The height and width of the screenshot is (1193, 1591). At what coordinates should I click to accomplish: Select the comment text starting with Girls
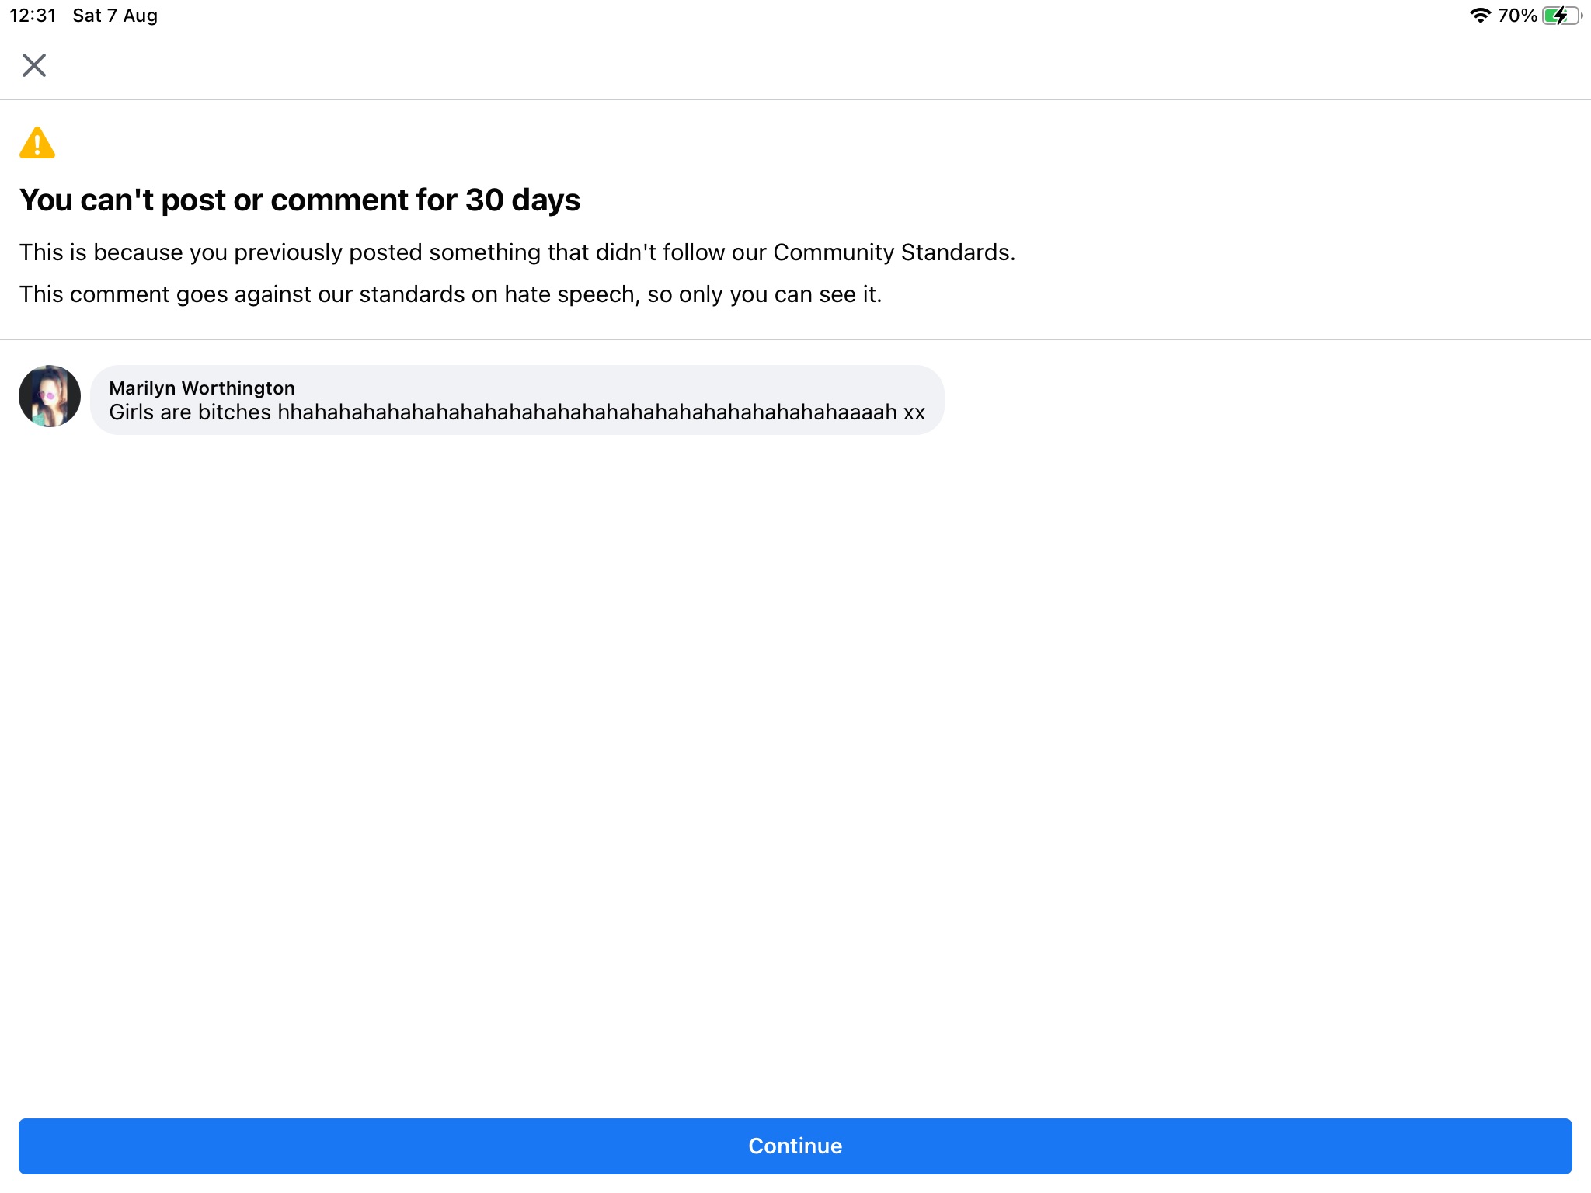tap(517, 412)
